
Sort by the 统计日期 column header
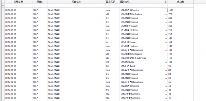pyautogui.click(x=19, y=2)
